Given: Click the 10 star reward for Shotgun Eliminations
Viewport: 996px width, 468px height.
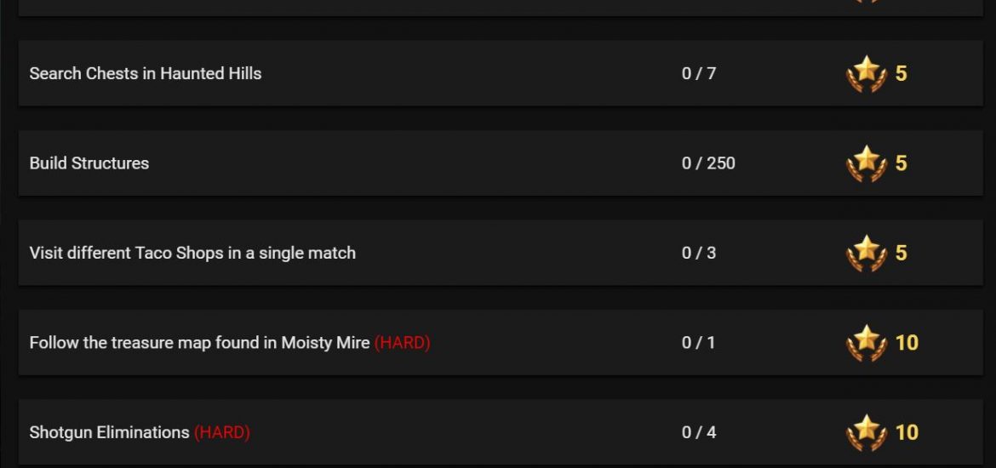Looking at the screenshot, I should 907,432.
